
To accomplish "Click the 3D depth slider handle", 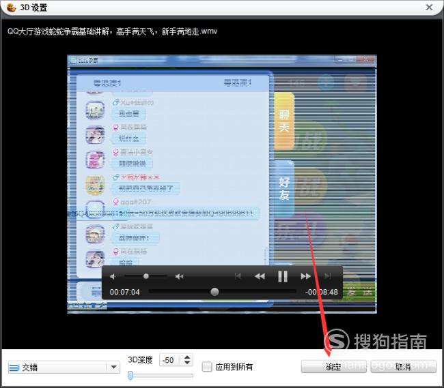I will point(130,376).
